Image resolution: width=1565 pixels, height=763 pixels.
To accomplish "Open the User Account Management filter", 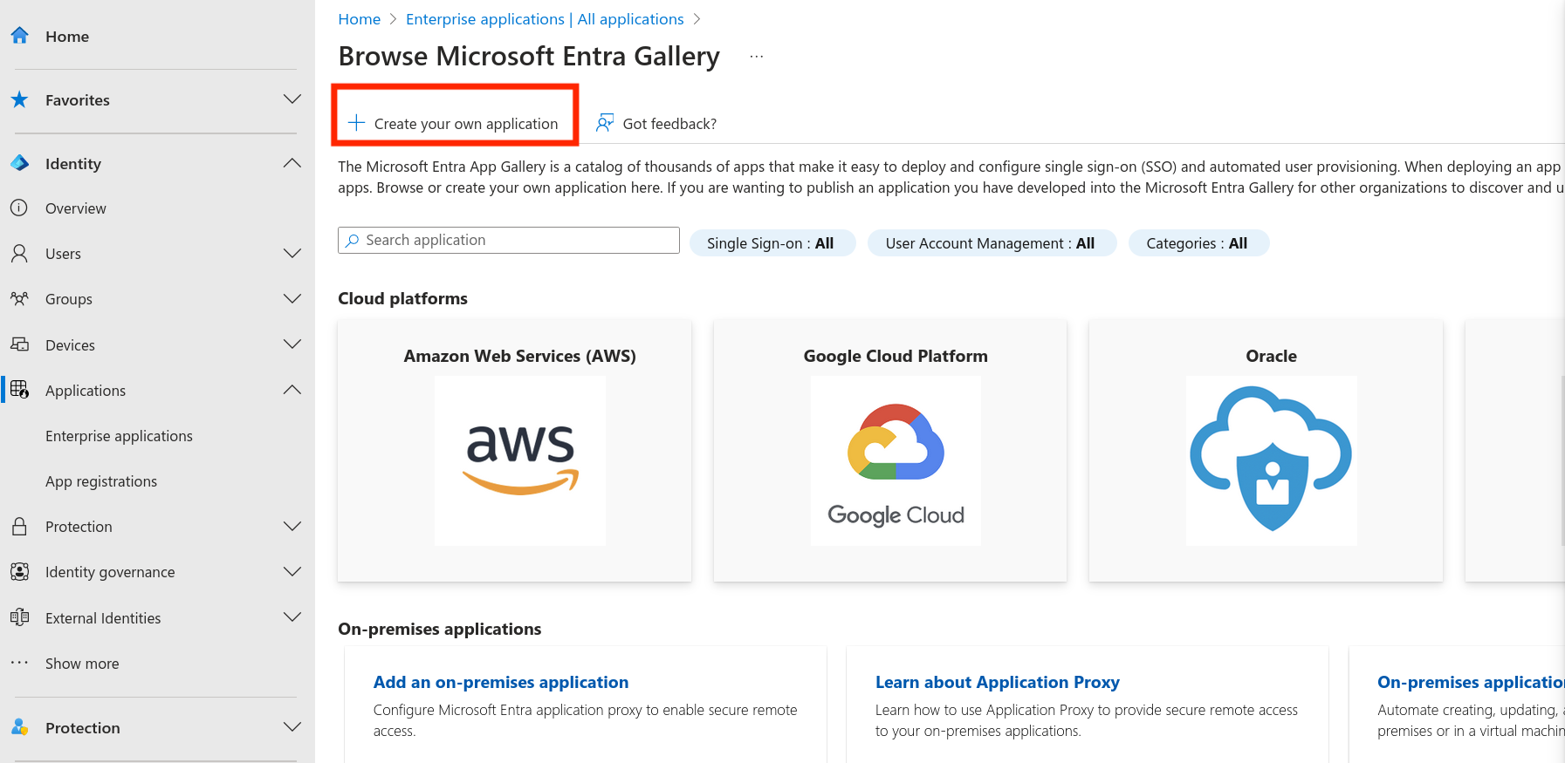I will click(x=990, y=243).
